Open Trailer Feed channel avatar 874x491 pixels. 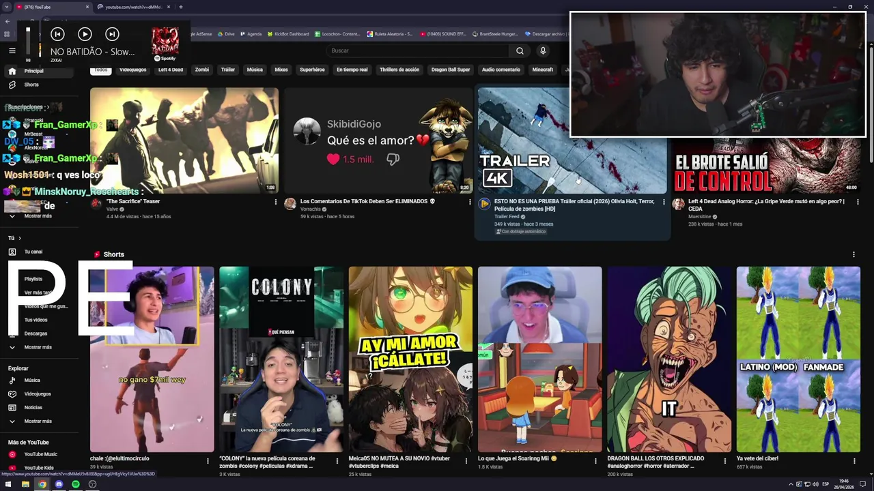(x=484, y=204)
